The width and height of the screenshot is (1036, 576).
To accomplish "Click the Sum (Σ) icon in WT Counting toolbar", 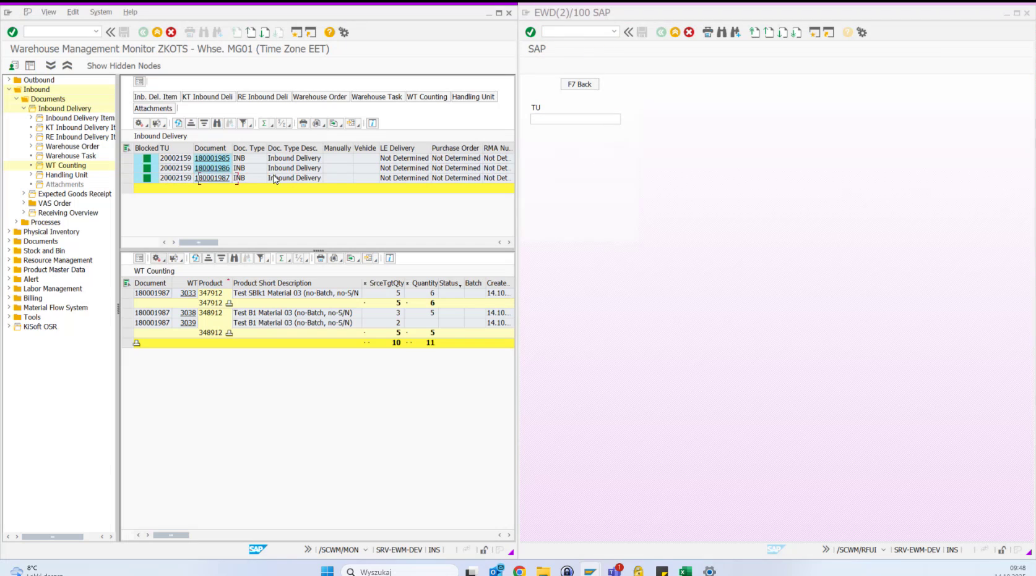I will pyautogui.click(x=282, y=258).
